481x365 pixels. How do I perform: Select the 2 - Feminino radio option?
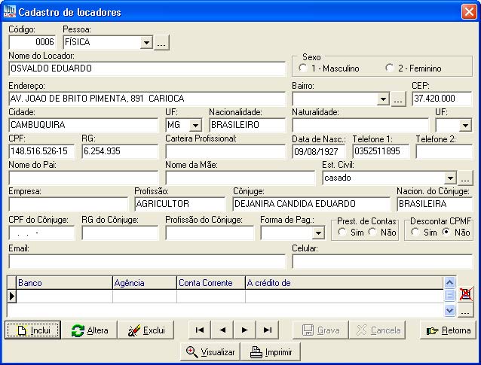coord(389,68)
